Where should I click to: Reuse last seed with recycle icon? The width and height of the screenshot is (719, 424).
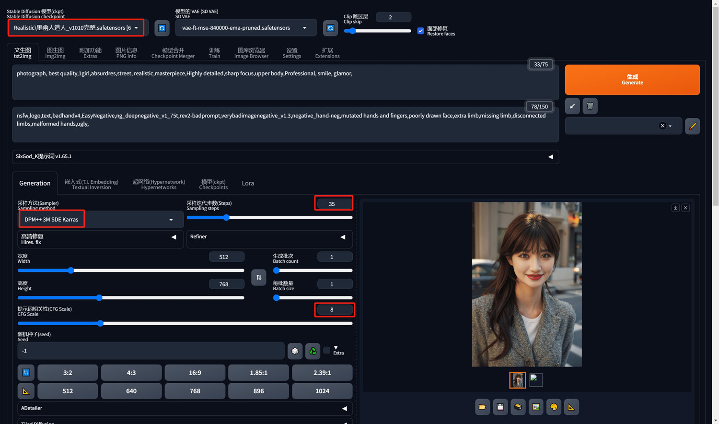pyautogui.click(x=313, y=351)
